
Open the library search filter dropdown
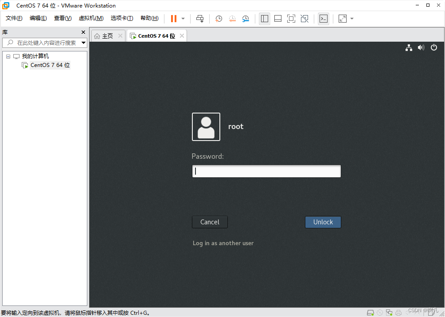(83, 43)
